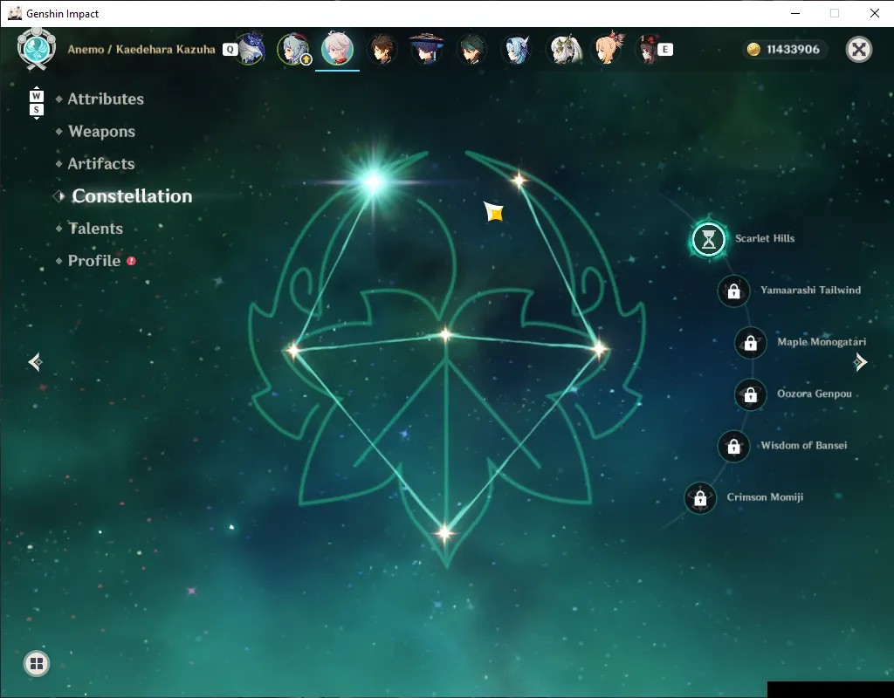Screen dimensions: 894x698
Task: Click the bright glowing constellation star
Action: pos(374,181)
